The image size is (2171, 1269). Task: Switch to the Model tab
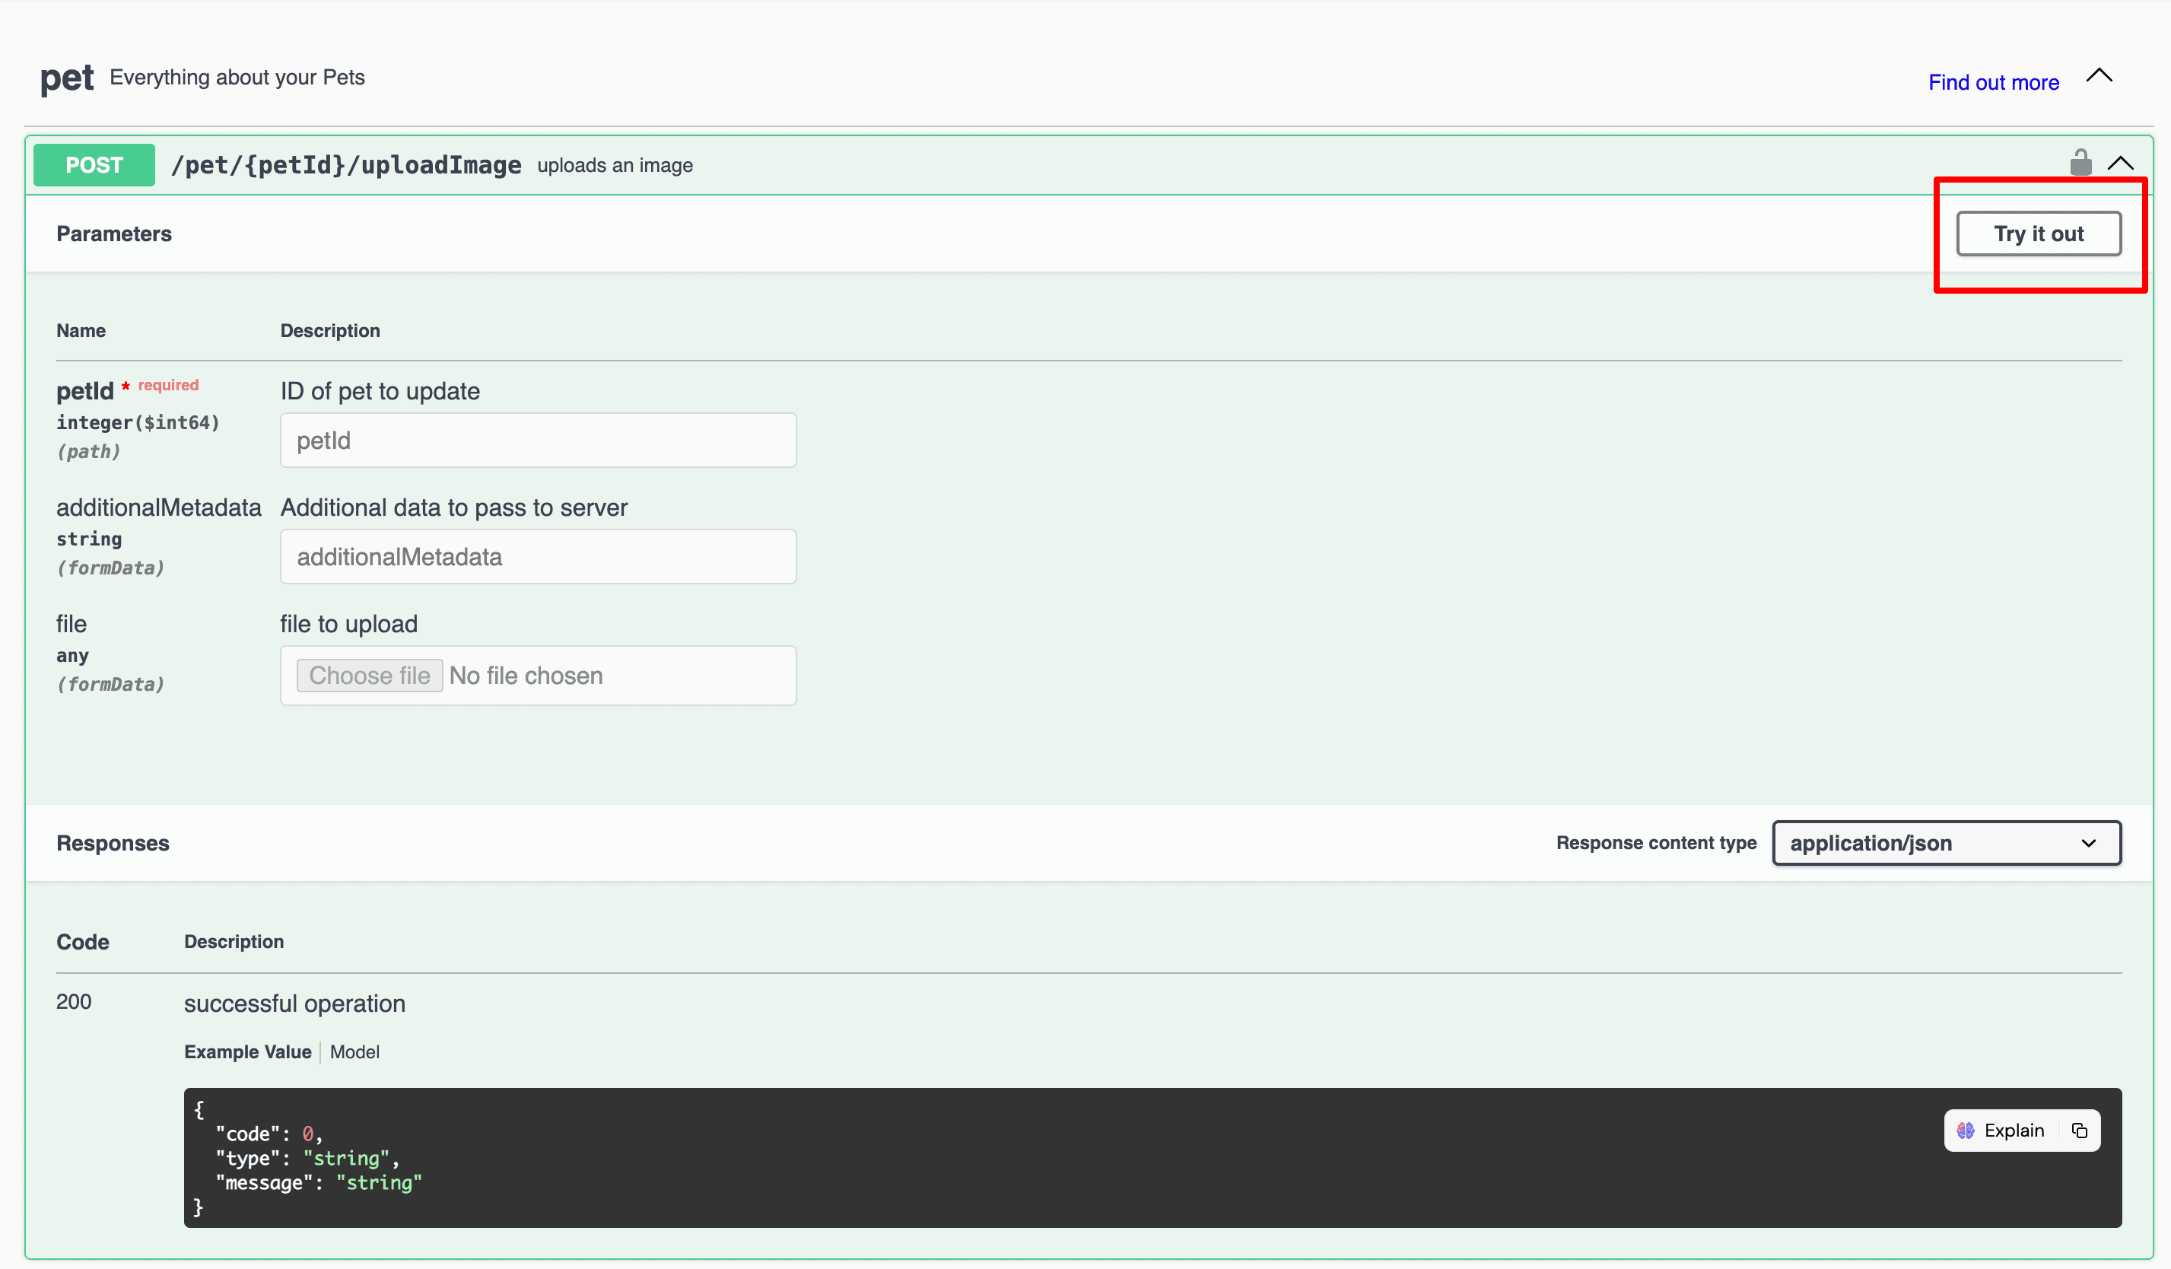[354, 1052]
